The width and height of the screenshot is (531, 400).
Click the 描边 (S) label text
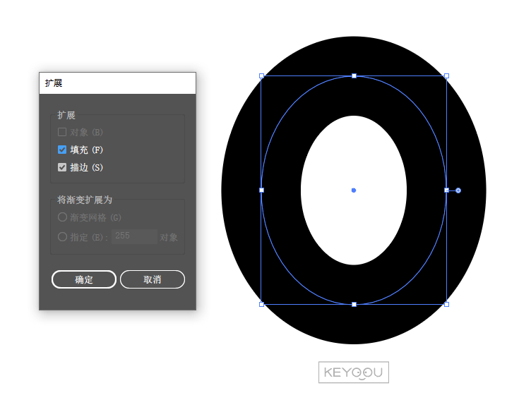point(86,167)
